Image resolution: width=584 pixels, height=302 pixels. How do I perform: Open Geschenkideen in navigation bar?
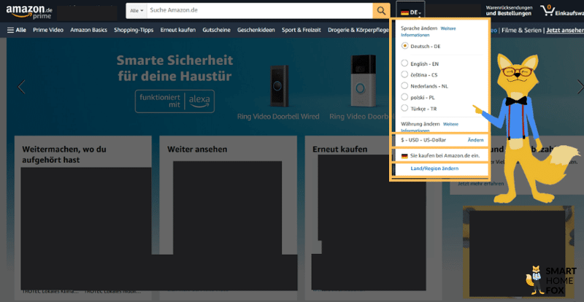coord(256,30)
